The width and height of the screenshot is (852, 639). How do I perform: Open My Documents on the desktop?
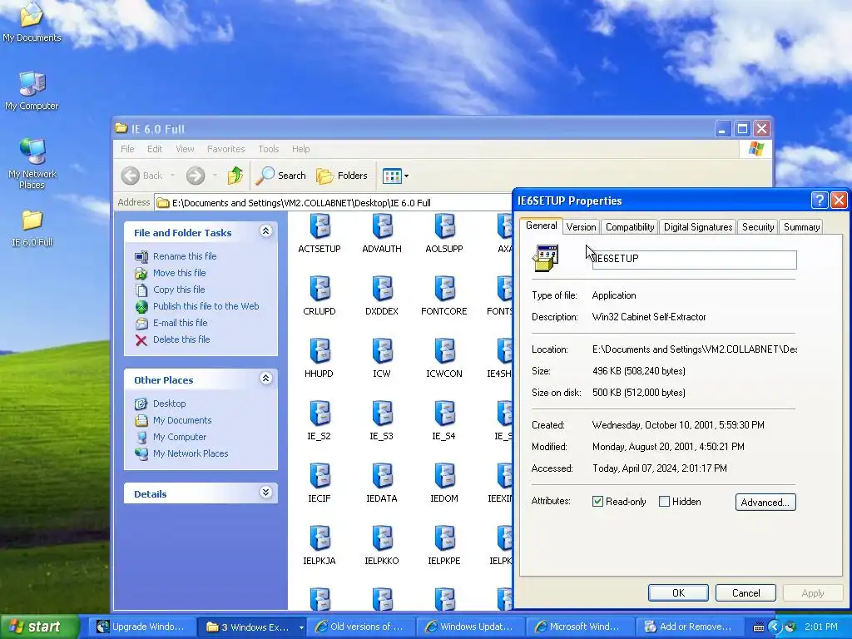click(32, 22)
